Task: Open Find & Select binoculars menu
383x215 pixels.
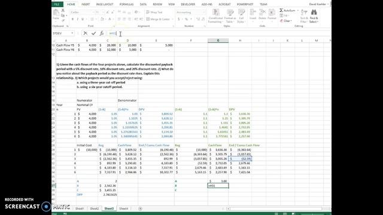Action: coord(314,16)
